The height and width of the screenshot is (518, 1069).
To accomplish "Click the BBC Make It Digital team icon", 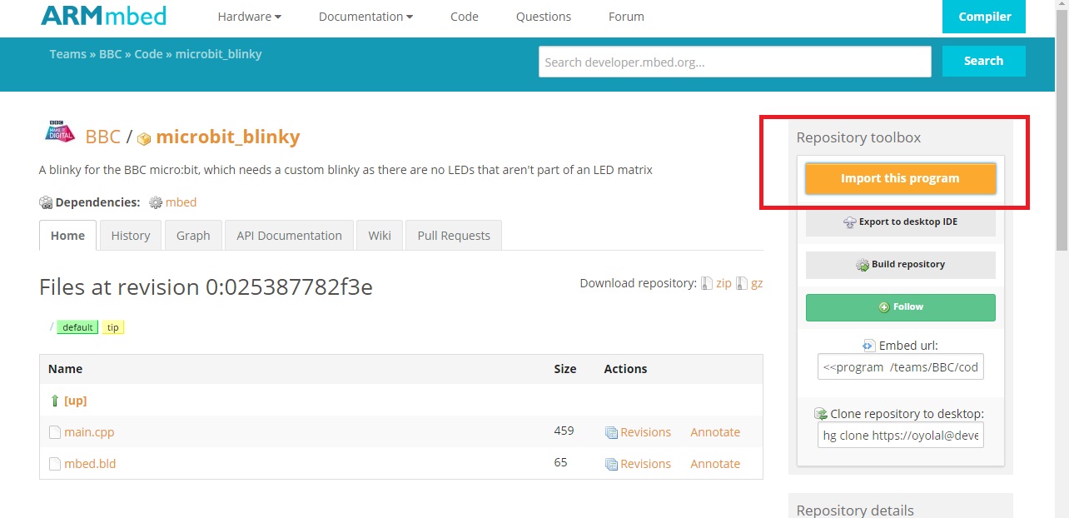I will click(x=59, y=133).
